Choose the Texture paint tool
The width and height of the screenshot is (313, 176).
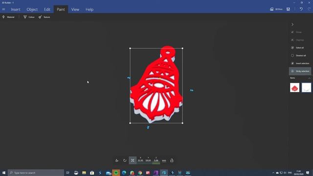click(45, 17)
